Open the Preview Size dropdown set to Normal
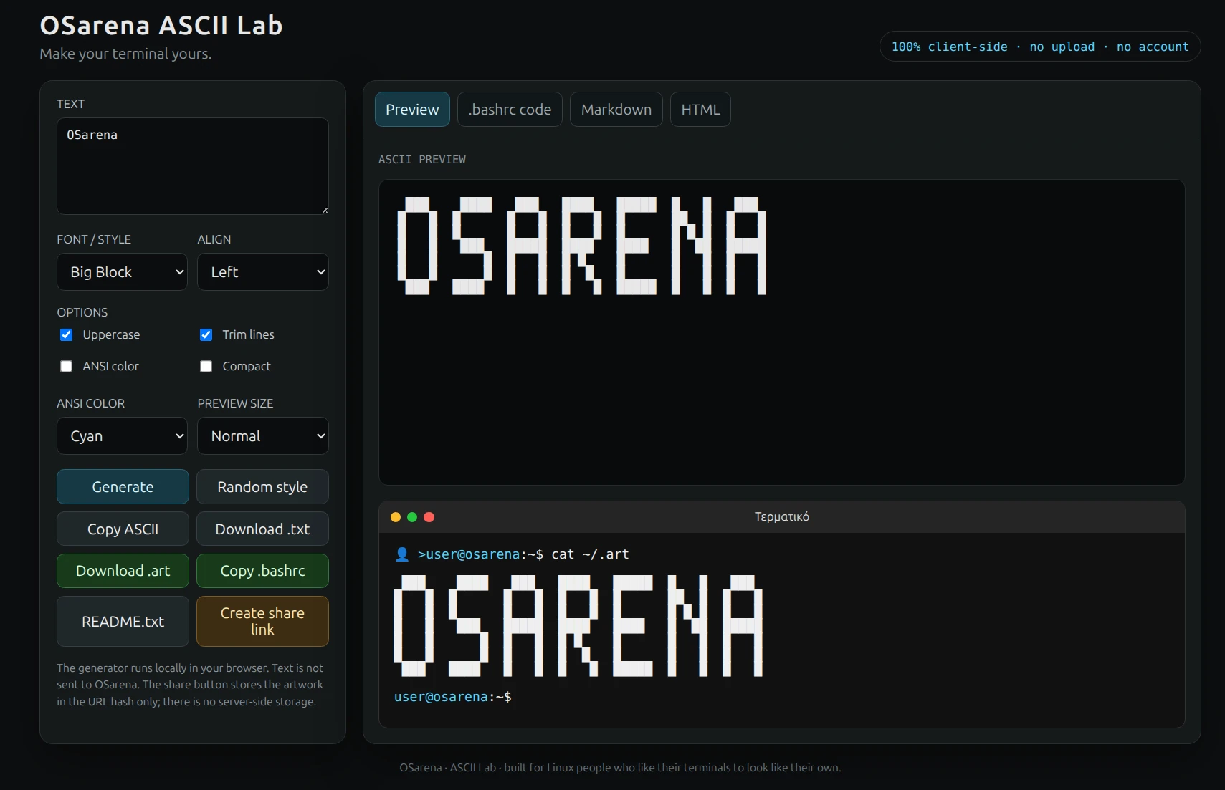This screenshot has height=790, width=1225. (x=263, y=436)
